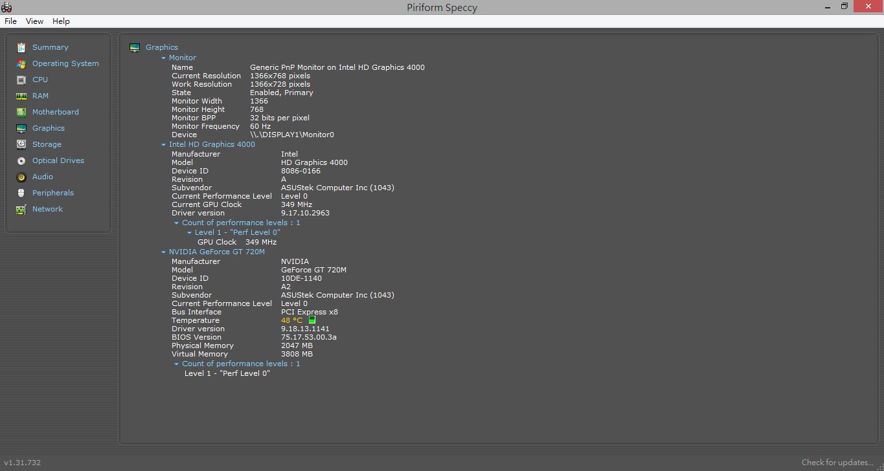Click the Network icon in sidebar
The width and height of the screenshot is (884, 471).
click(x=21, y=209)
